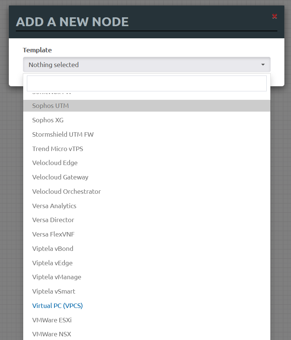
Task: Close the Add a New Node dialog
Action: [274, 16]
